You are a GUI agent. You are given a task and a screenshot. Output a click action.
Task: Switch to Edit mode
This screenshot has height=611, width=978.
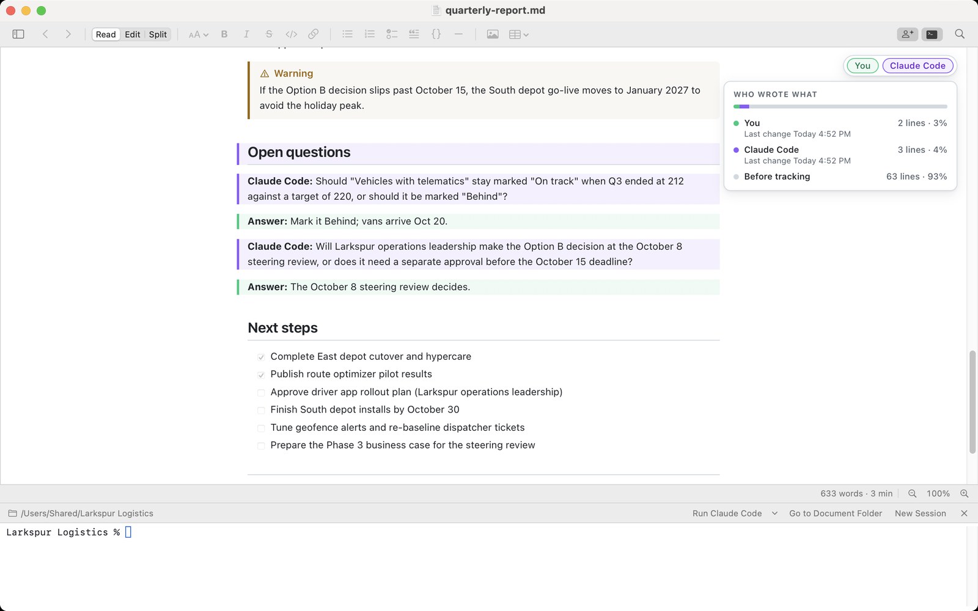pyautogui.click(x=133, y=34)
